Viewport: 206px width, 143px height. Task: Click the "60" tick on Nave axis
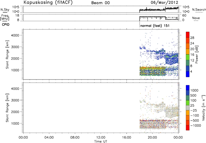(184, 15)
